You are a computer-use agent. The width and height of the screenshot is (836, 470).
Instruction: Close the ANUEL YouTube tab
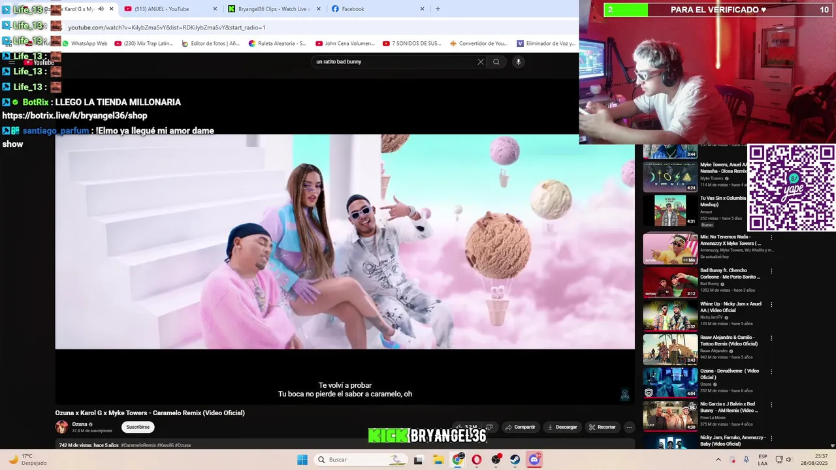(216, 9)
